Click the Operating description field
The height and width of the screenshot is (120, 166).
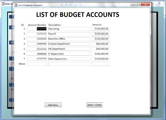tap(69, 29)
